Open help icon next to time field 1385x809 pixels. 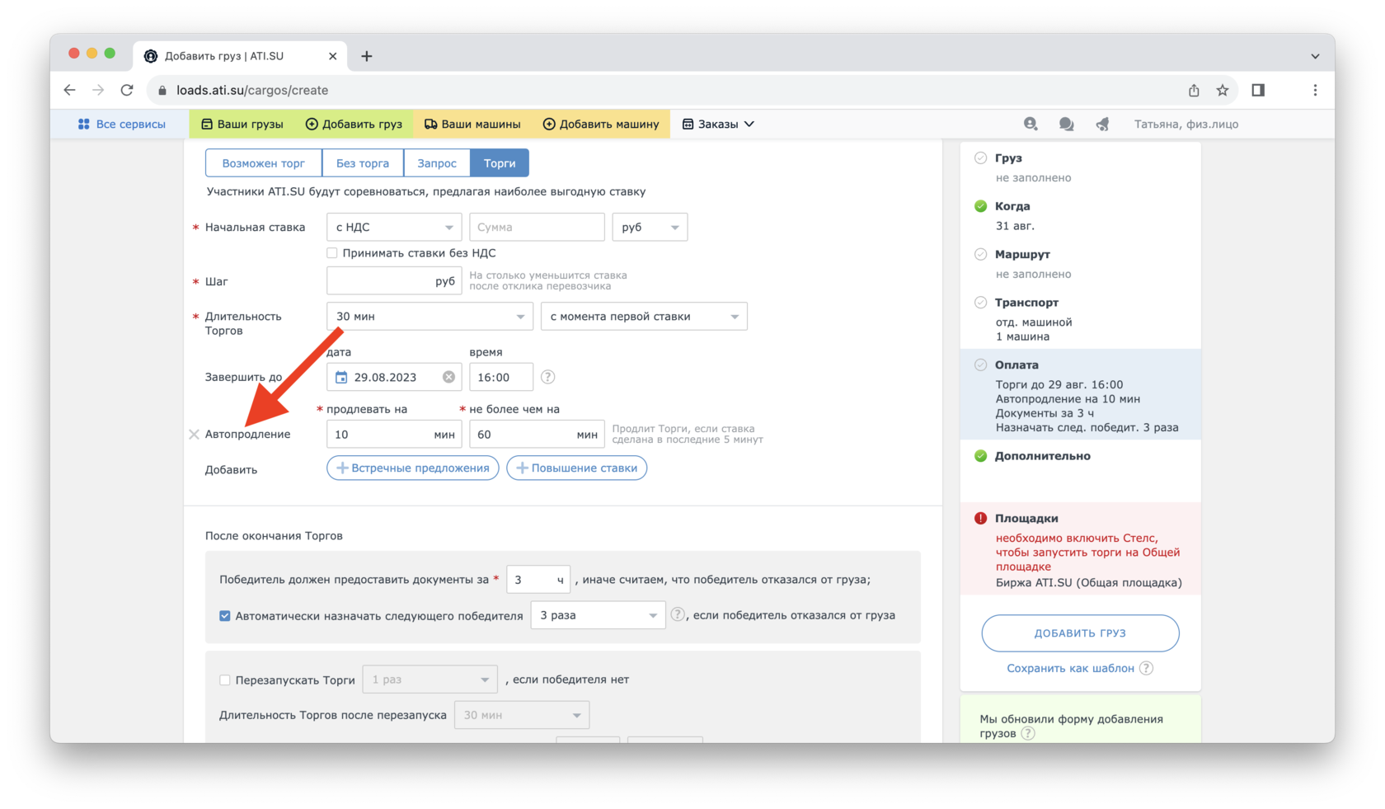pyautogui.click(x=547, y=377)
